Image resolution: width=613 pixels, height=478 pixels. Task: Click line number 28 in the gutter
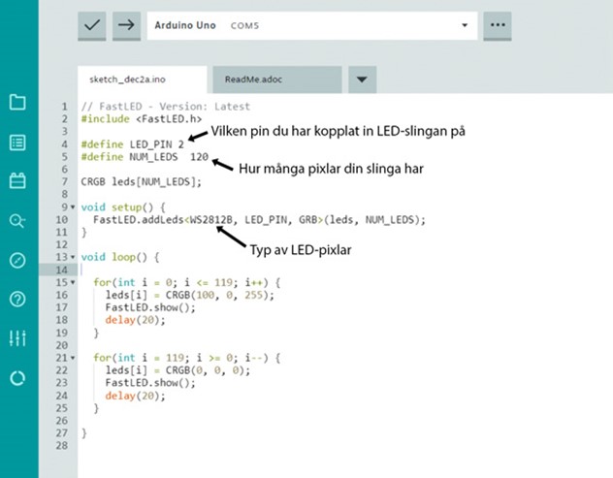[62, 446]
